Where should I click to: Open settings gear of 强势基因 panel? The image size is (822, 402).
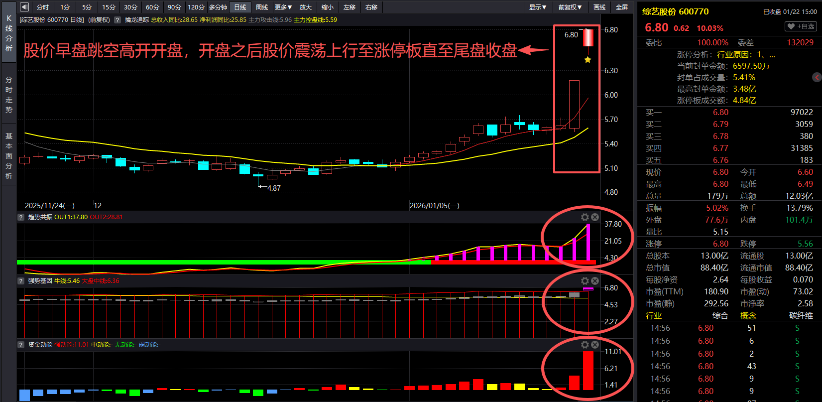click(x=585, y=281)
